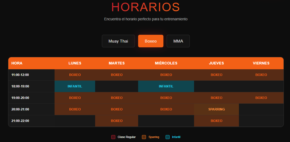Image resolution: width=290 pixels, height=142 pixels.
Task: Open the MMA schedule tab
Action: click(x=178, y=41)
